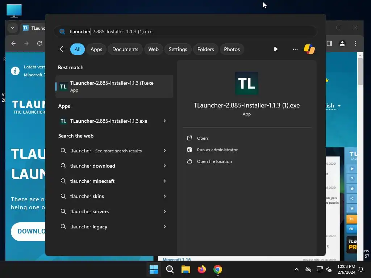
Task: Toggle Chrome's side panel icon
Action: click(x=329, y=43)
